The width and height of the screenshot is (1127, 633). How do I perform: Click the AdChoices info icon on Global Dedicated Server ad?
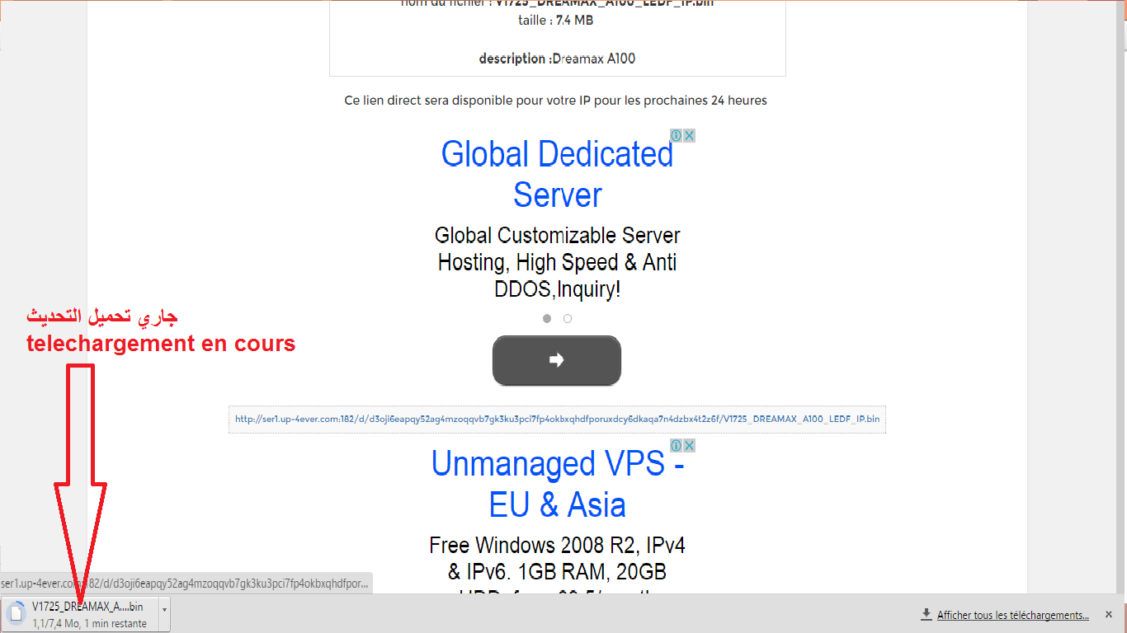click(676, 135)
